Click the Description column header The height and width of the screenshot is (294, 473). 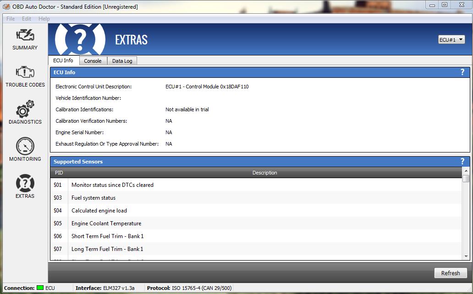coord(265,173)
